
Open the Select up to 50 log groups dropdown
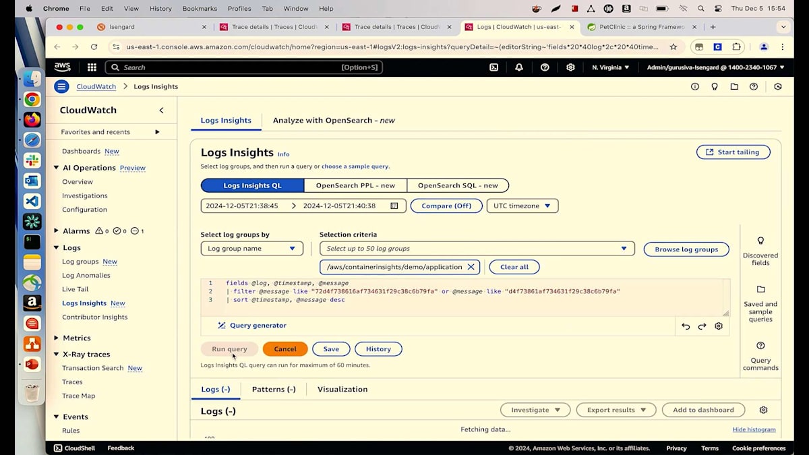(x=477, y=249)
